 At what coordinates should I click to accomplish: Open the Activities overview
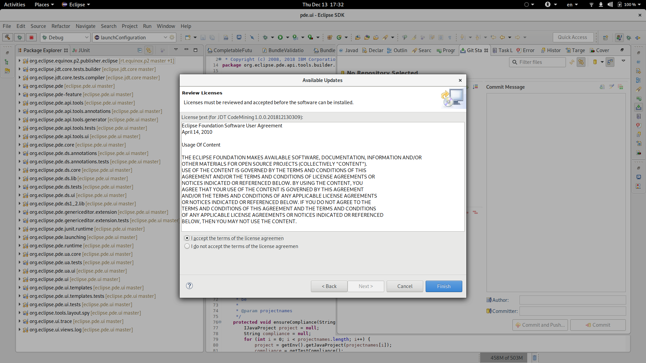(14, 4)
